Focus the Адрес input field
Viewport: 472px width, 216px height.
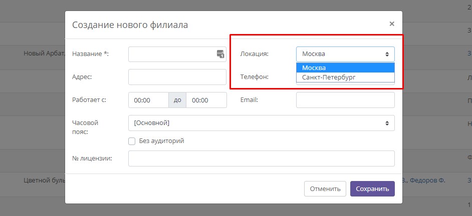coord(177,77)
